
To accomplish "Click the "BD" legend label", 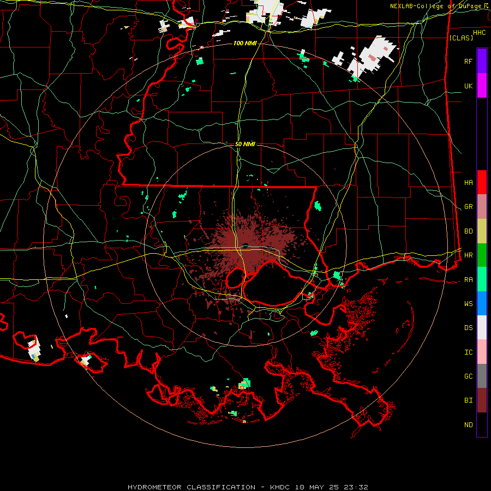I will click(468, 231).
